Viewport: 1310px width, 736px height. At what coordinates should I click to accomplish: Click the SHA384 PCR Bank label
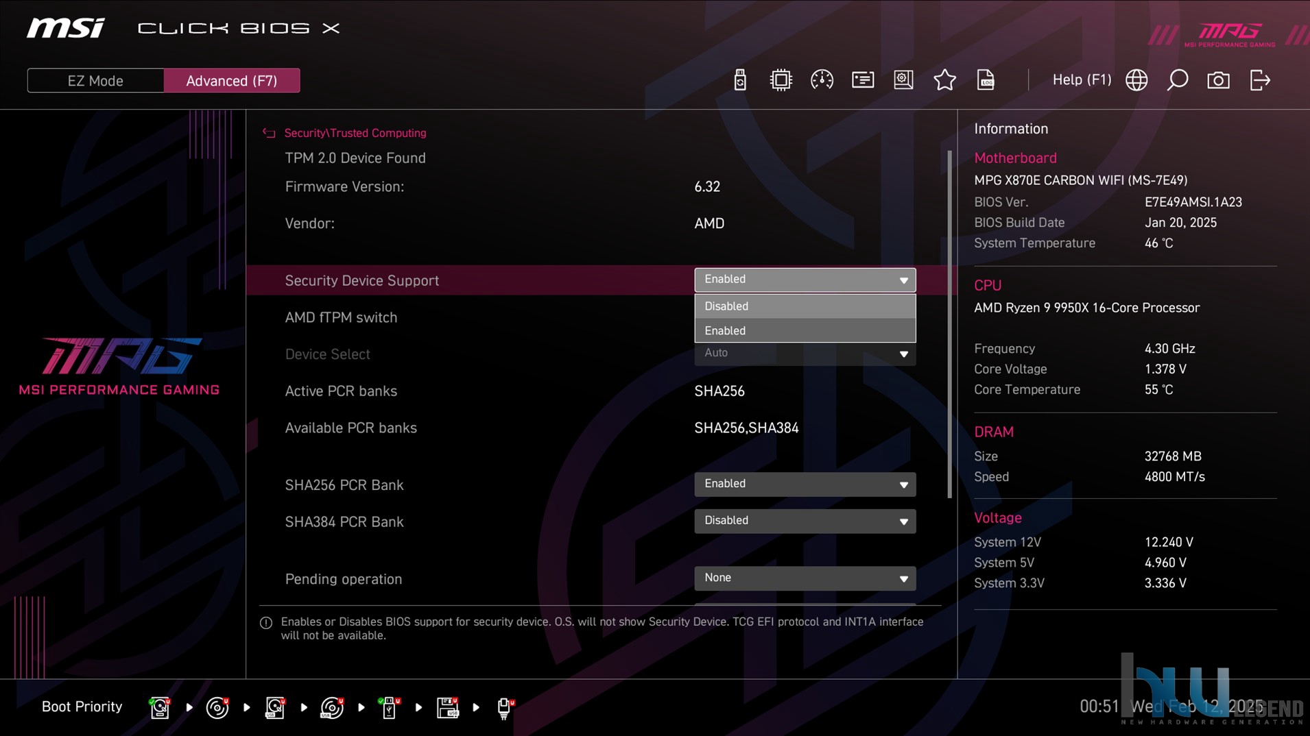click(344, 522)
